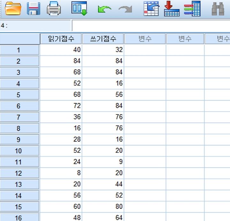This screenshot has width=230, height=221.
Task: Select row header 10
Action: coord(19,151)
